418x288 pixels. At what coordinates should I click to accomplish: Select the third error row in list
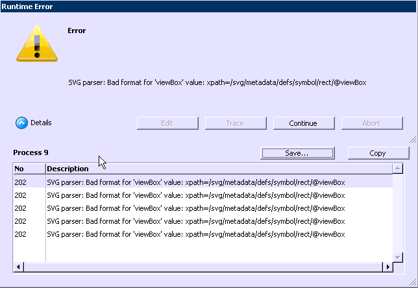pyautogui.click(x=195, y=208)
